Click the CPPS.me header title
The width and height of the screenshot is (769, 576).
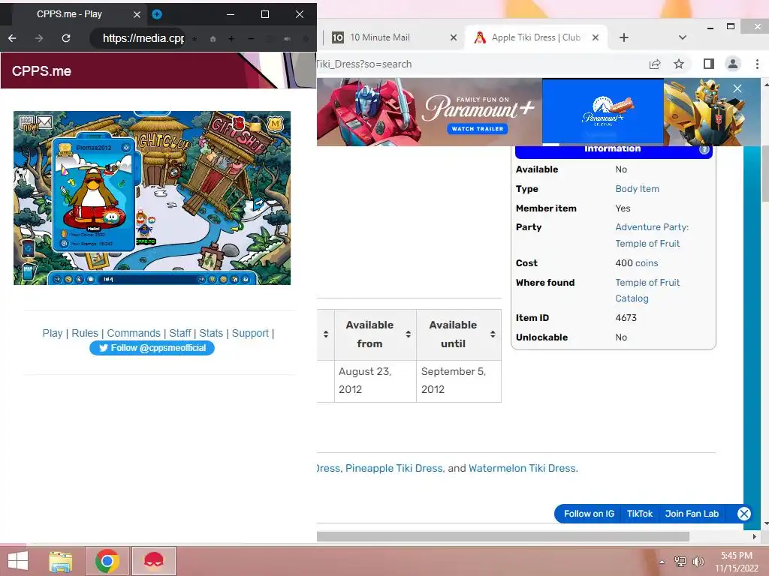[x=42, y=71]
